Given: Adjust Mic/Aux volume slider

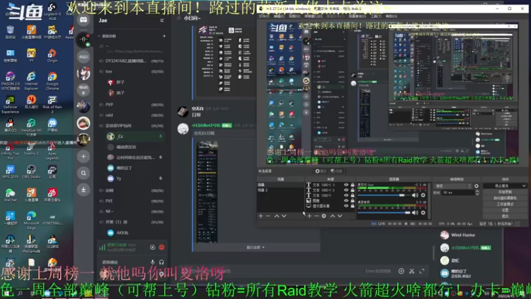Looking at the screenshot, I should [384, 195].
